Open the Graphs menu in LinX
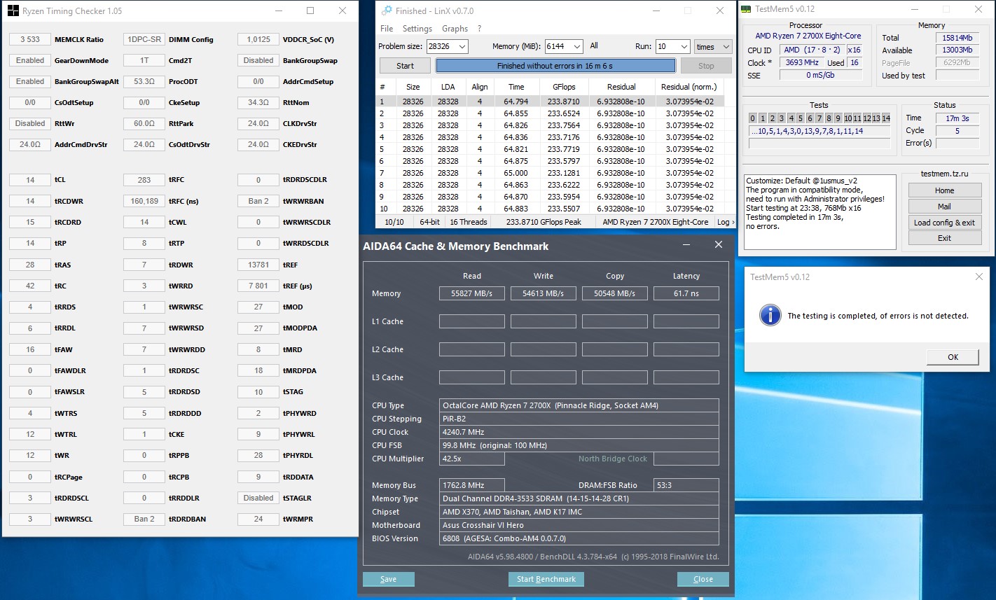The width and height of the screenshot is (996, 600). point(455,29)
